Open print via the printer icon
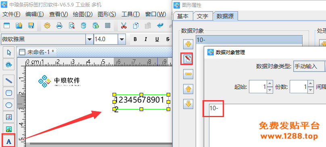The width and height of the screenshot is (326, 147). point(59,26)
